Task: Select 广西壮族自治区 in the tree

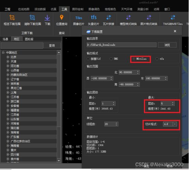Action: click(x=20, y=141)
